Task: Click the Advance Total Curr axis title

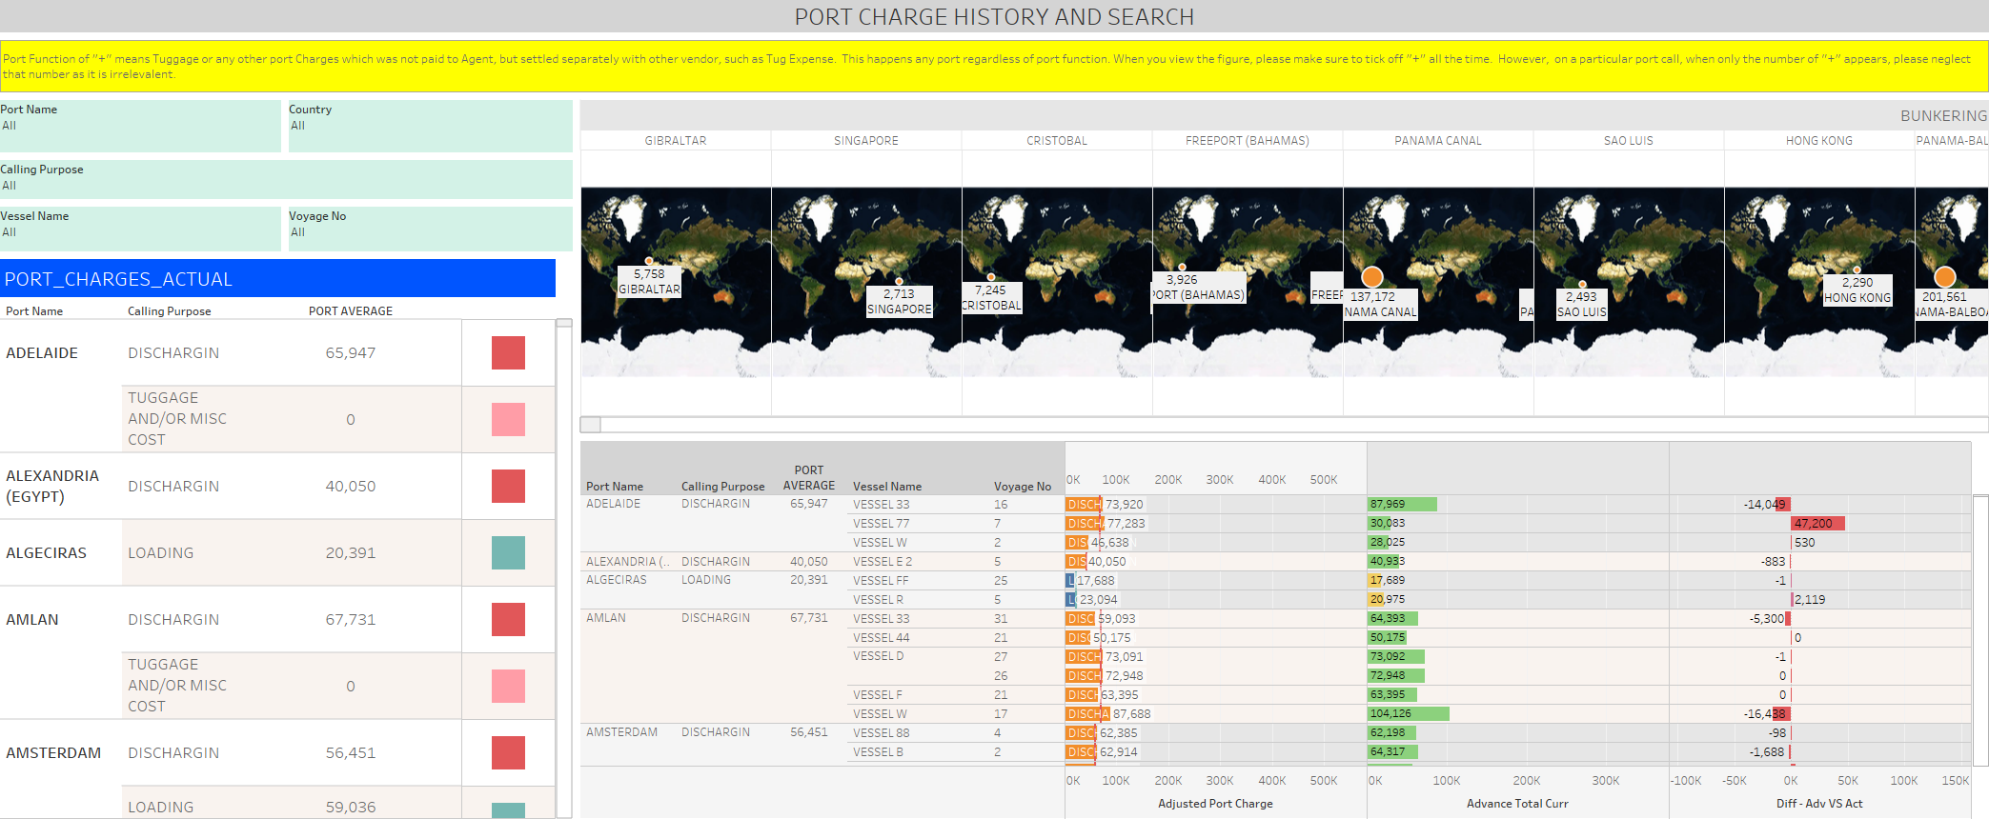Action: pyautogui.click(x=1517, y=804)
